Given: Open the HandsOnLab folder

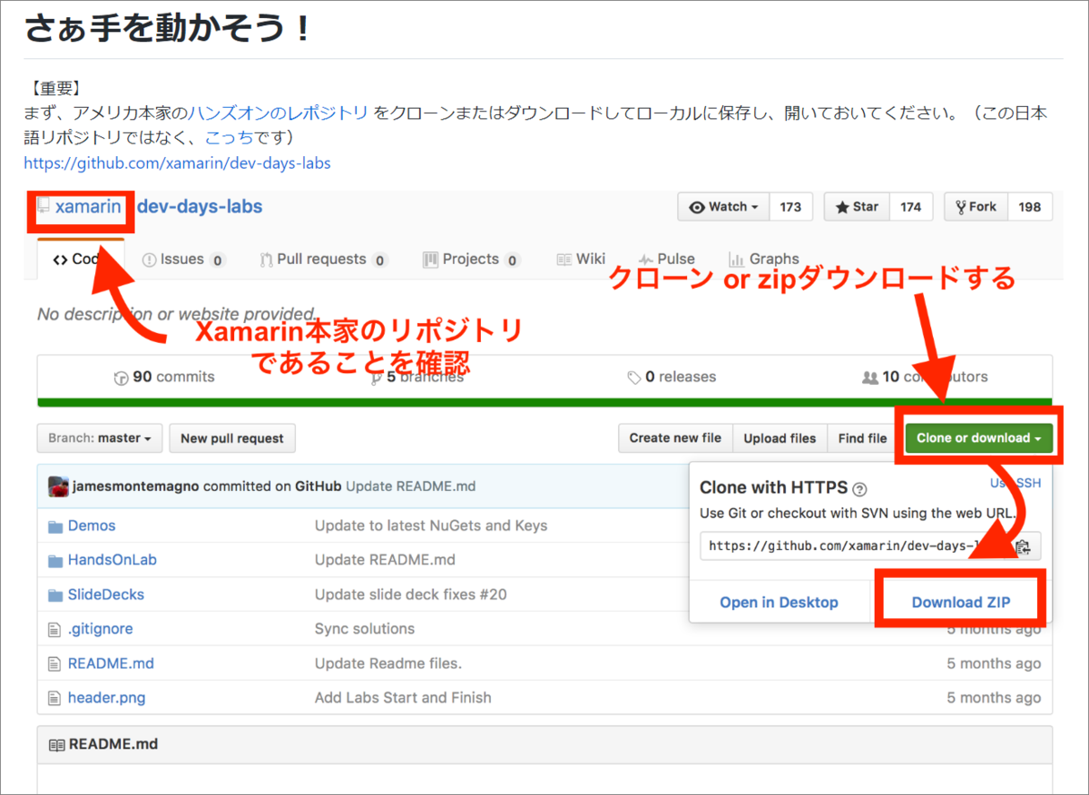Looking at the screenshot, I should [x=113, y=560].
